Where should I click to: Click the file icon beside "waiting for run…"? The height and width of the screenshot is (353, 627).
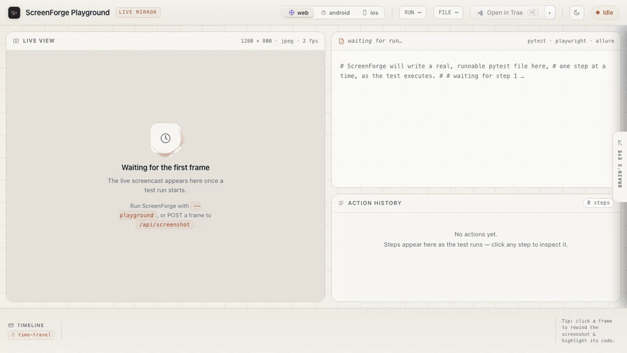341,41
